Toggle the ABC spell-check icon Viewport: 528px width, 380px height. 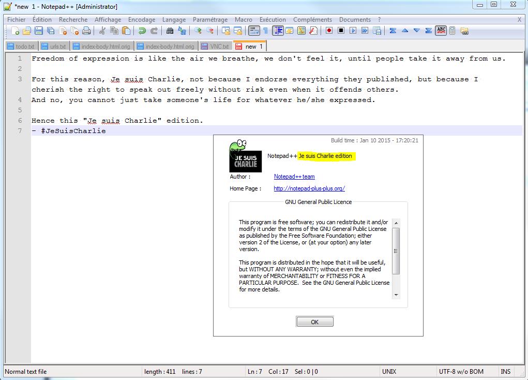(441, 31)
